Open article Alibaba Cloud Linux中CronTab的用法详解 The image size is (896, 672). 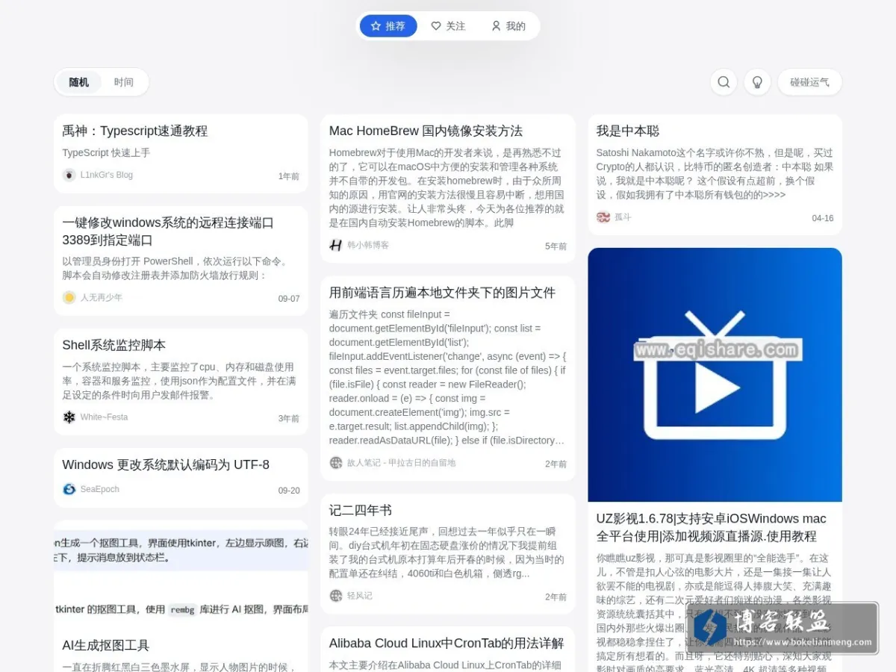click(447, 643)
